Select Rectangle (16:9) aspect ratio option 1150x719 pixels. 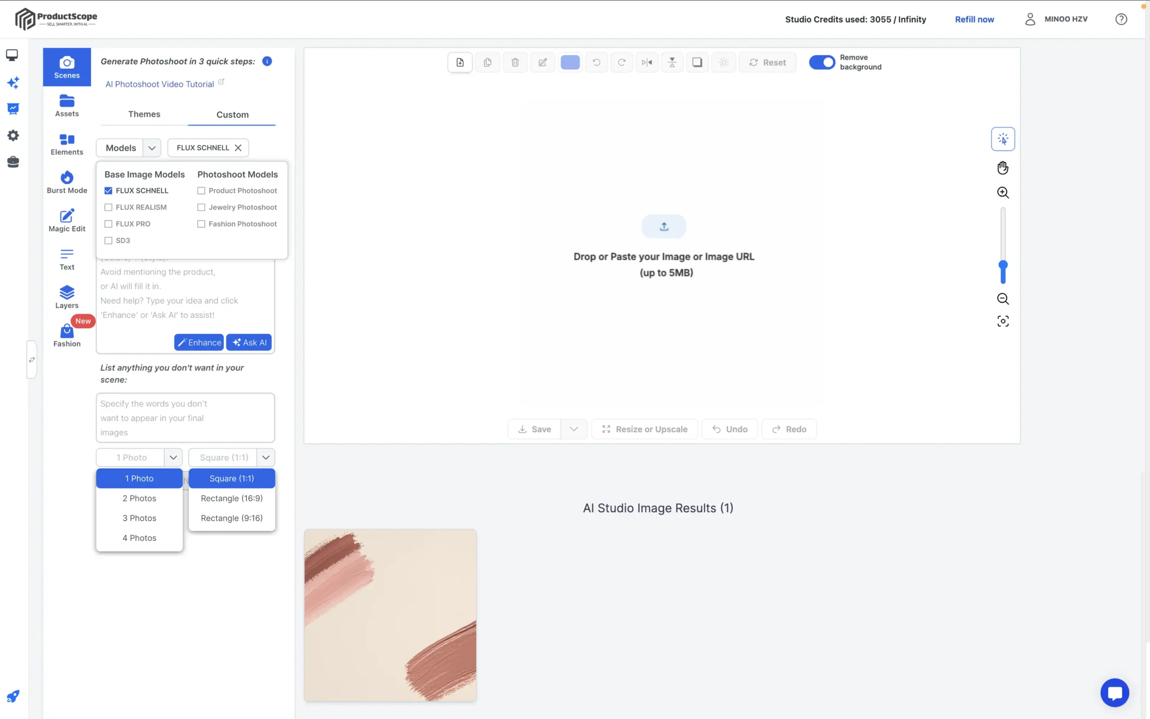point(231,498)
